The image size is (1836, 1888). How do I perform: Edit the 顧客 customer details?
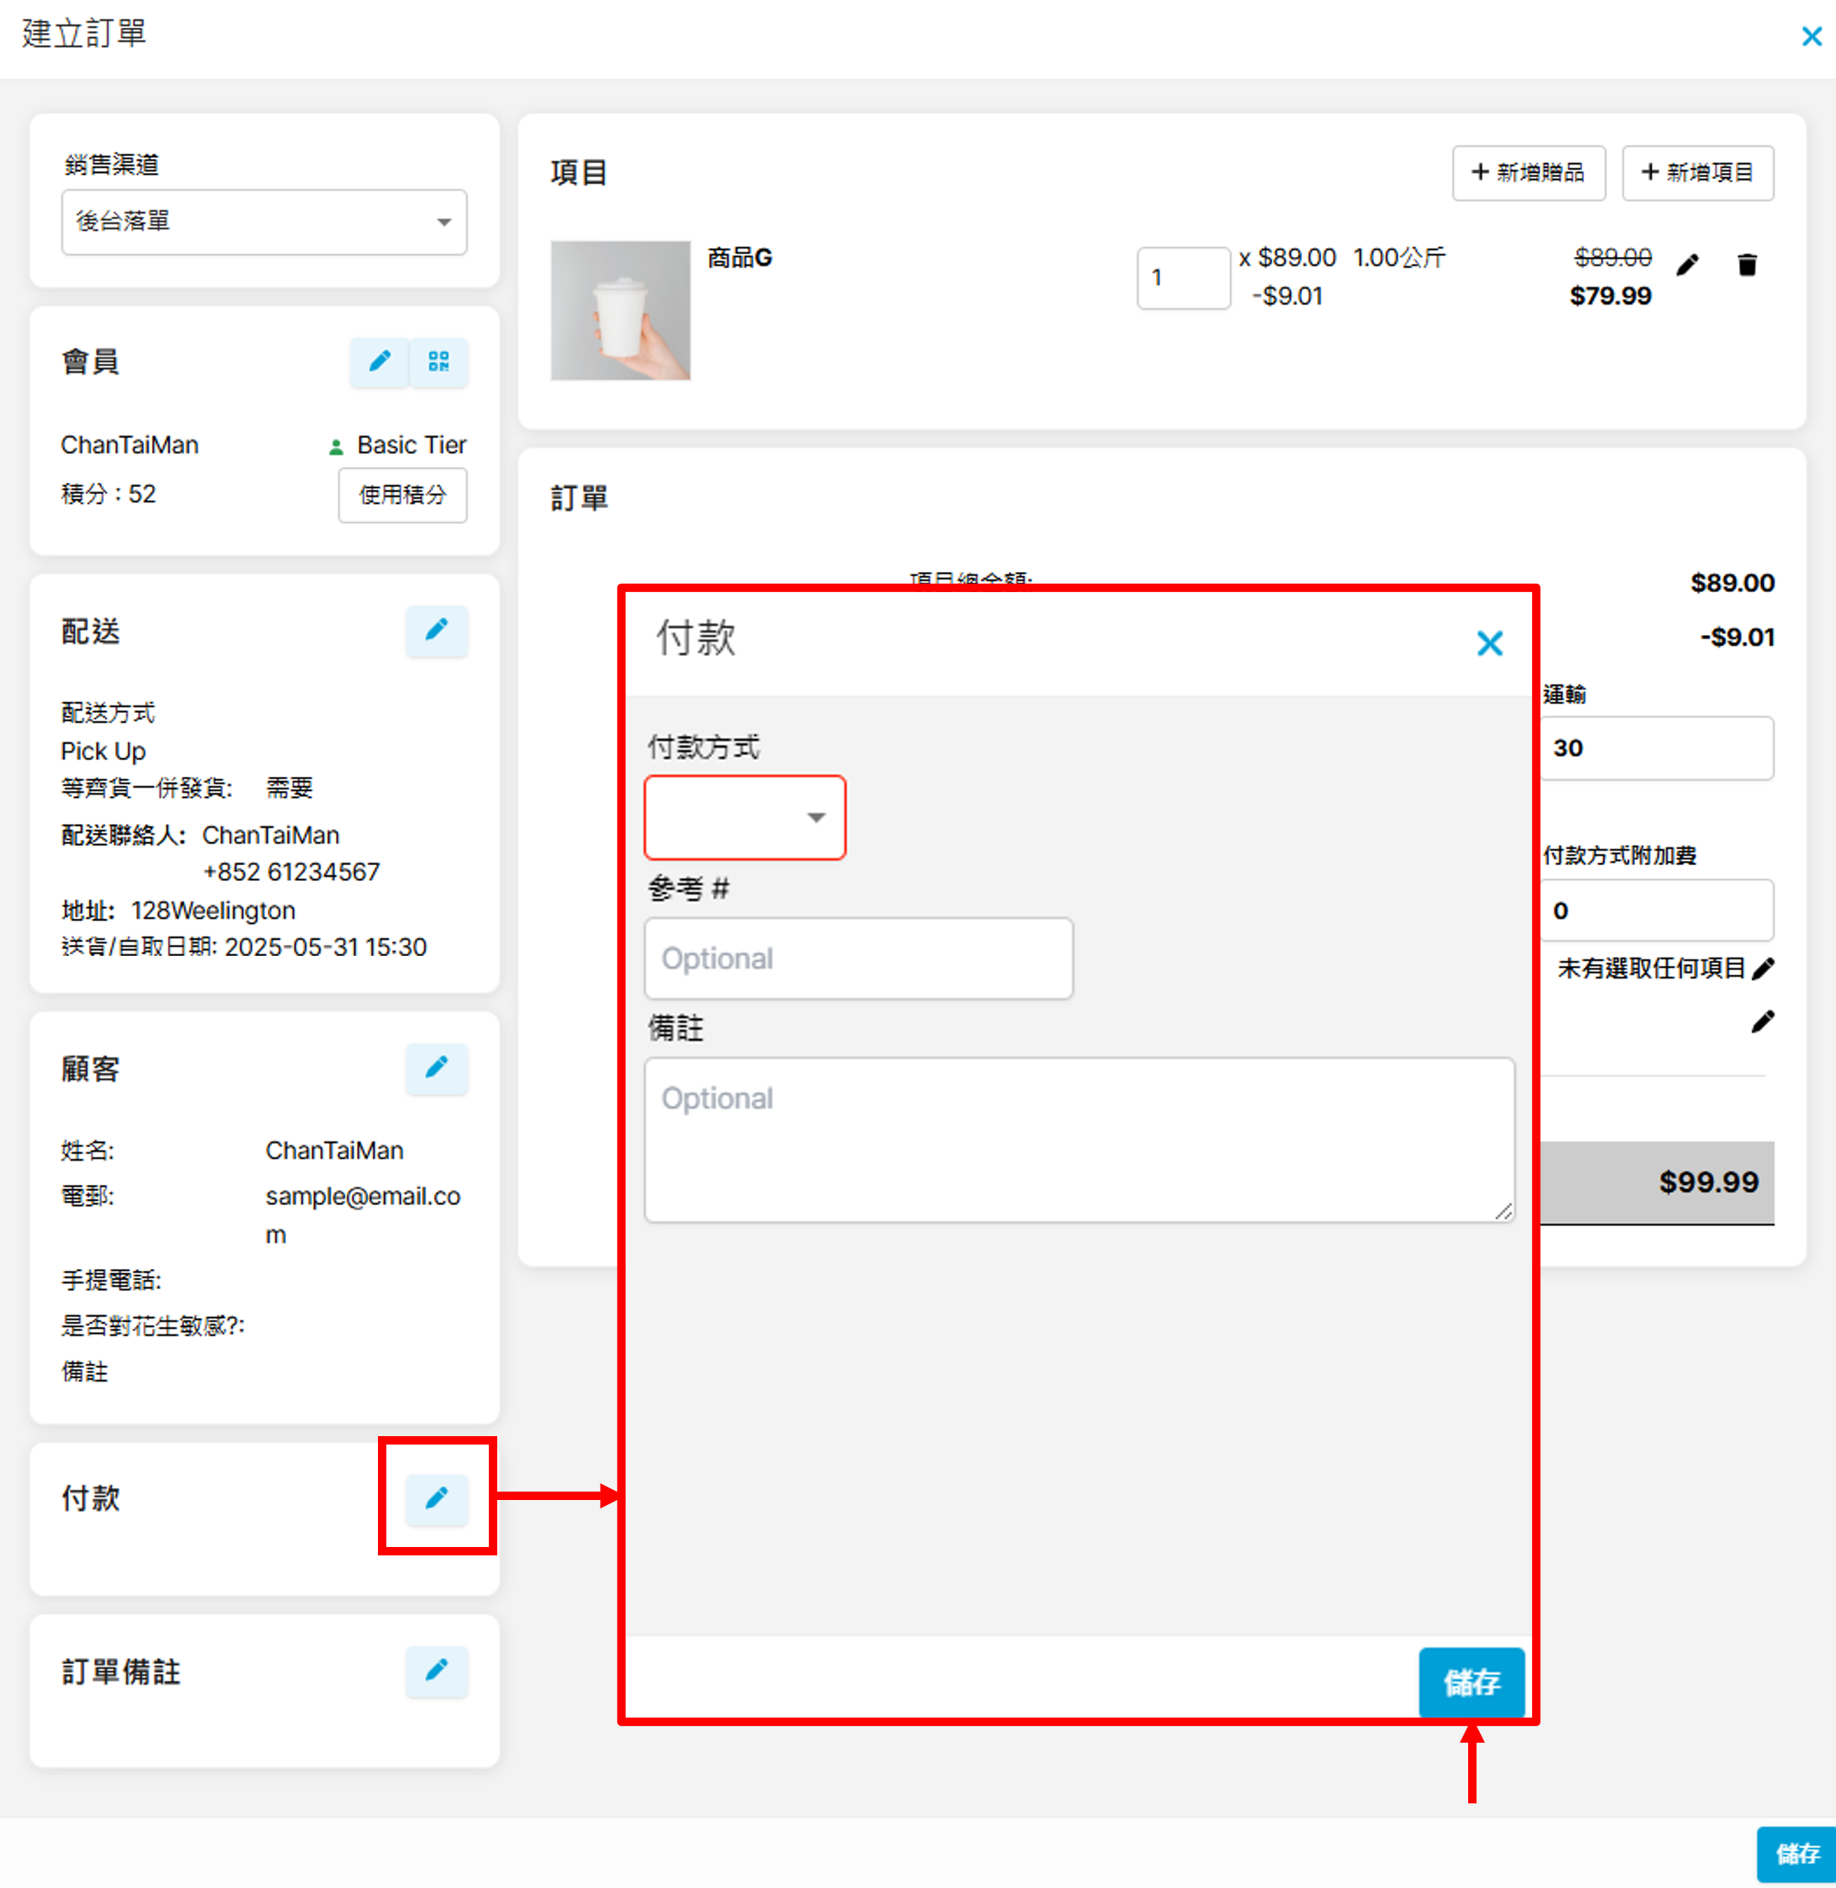point(436,1067)
